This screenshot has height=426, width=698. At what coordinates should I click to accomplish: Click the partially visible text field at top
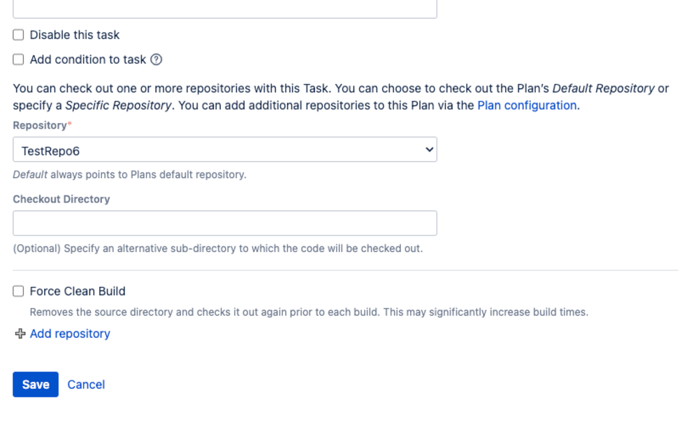(x=225, y=8)
